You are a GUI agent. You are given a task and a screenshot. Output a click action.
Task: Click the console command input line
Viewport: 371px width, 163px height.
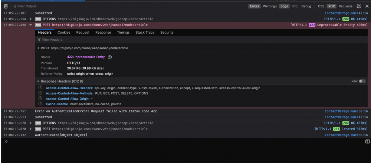click(x=187, y=142)
